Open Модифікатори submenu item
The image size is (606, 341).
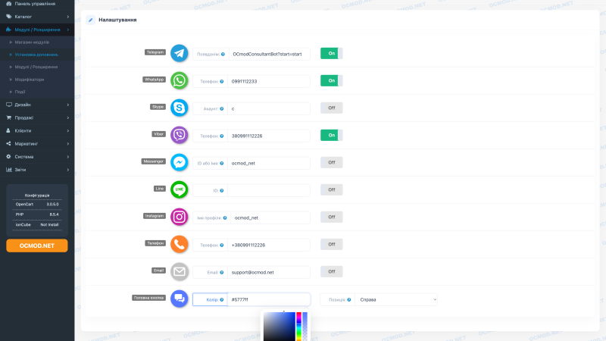pos(37,80)
